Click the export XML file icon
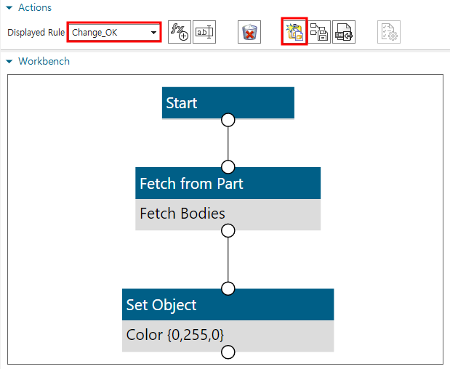The width and height of the screenshot is (450, 369). 344,33
